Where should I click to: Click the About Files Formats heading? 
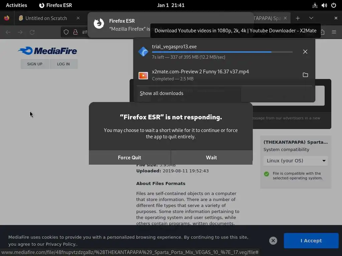click(x=161, y=184)
